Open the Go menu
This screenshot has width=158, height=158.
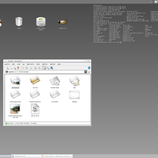pyautogui.click(x=24, y=64)
